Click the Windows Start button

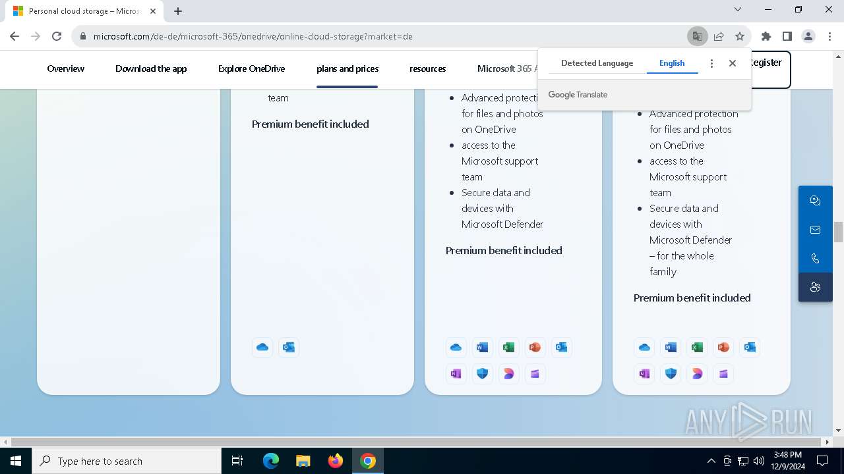coord(16,461)
